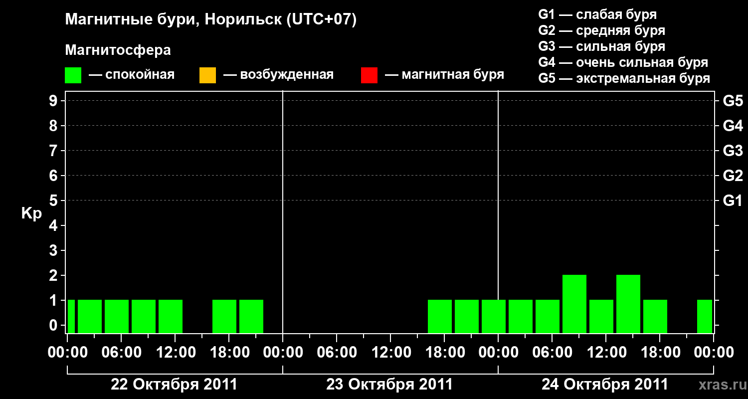Click the '7' tick label on Kp axis
Image resolution: width=748 pixels, height=399 pixels.
point(54,151)
